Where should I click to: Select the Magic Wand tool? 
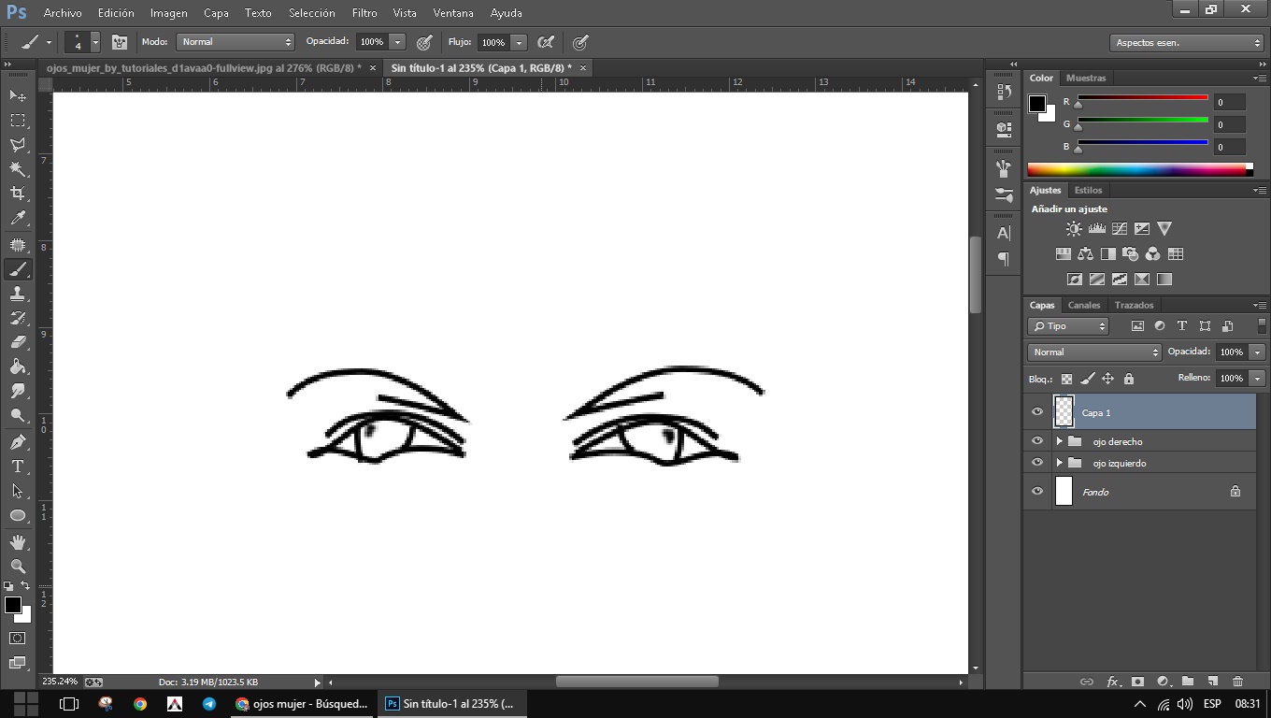pyautogui.click(x=18, y=169)
